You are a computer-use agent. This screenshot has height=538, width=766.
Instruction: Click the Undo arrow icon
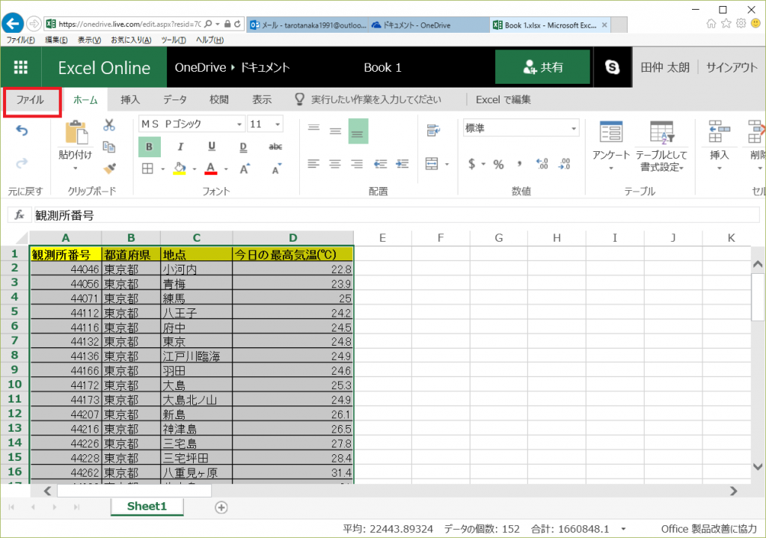point(22,130)
